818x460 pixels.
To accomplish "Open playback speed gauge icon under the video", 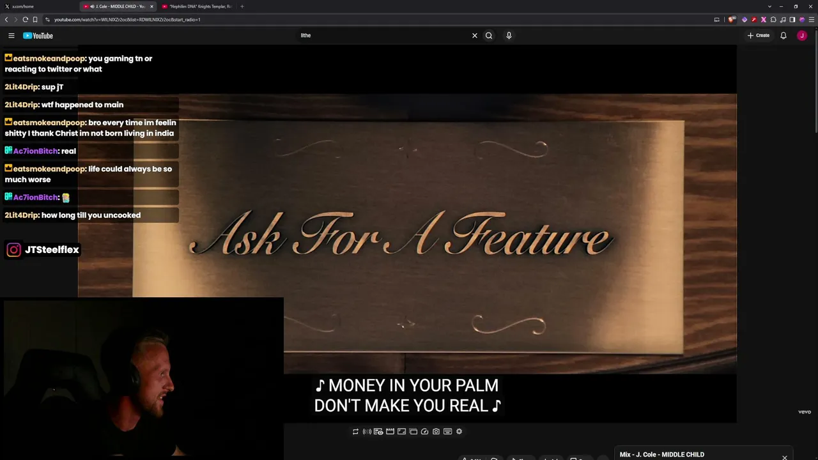I will point(424,432).
